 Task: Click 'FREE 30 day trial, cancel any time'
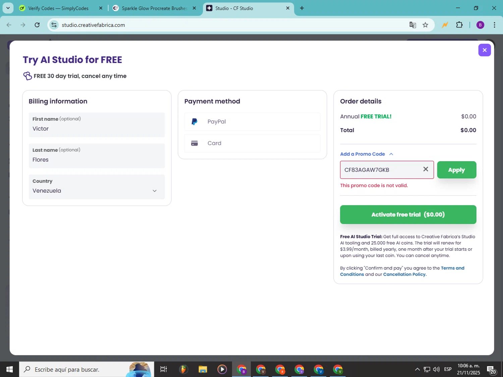80,76
